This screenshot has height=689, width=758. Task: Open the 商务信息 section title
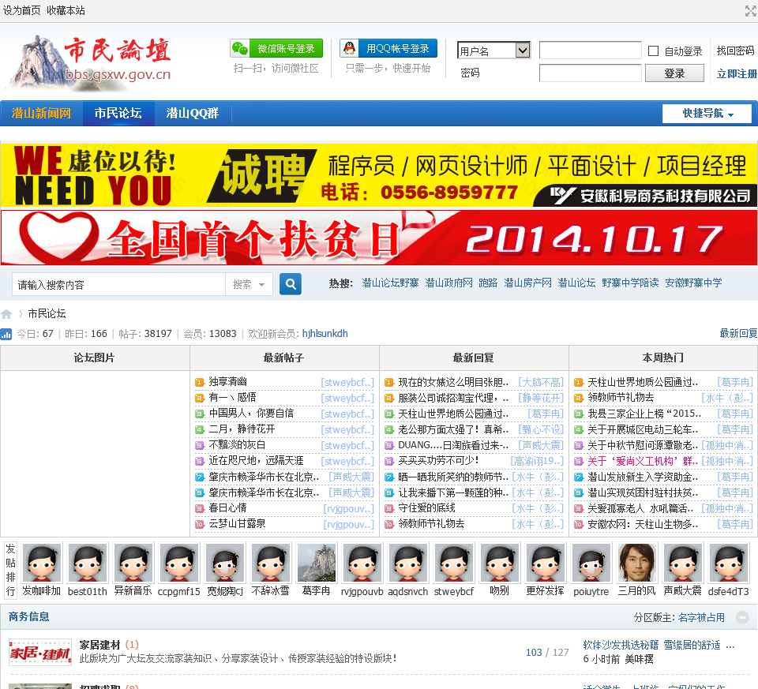pos(28,616)
